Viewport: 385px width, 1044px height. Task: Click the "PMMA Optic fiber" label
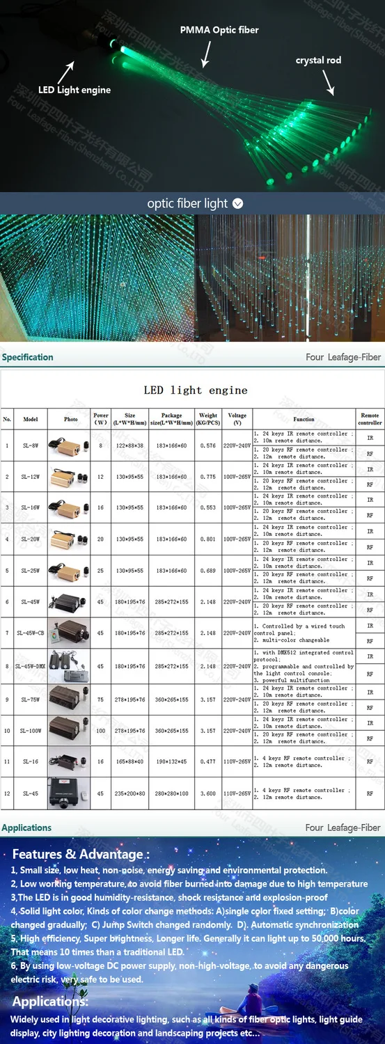[x=219, y=30]
